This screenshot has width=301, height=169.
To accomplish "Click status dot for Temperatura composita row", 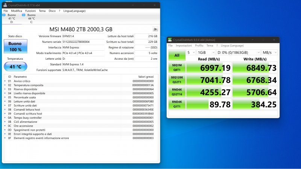I will point(5,85).
